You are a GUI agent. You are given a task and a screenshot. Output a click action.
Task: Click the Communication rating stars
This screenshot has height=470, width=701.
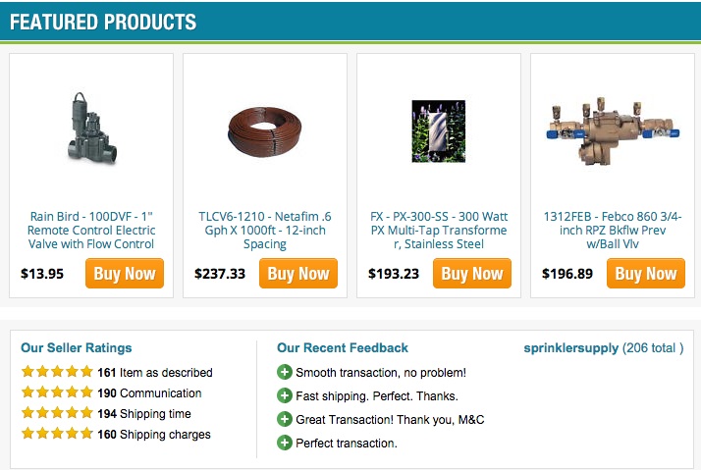click(x=57, y=392)
